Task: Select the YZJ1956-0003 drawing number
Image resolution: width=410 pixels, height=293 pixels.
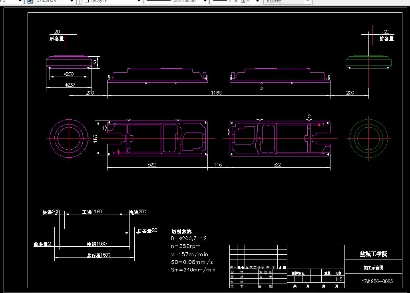Action: pos(377,281)
